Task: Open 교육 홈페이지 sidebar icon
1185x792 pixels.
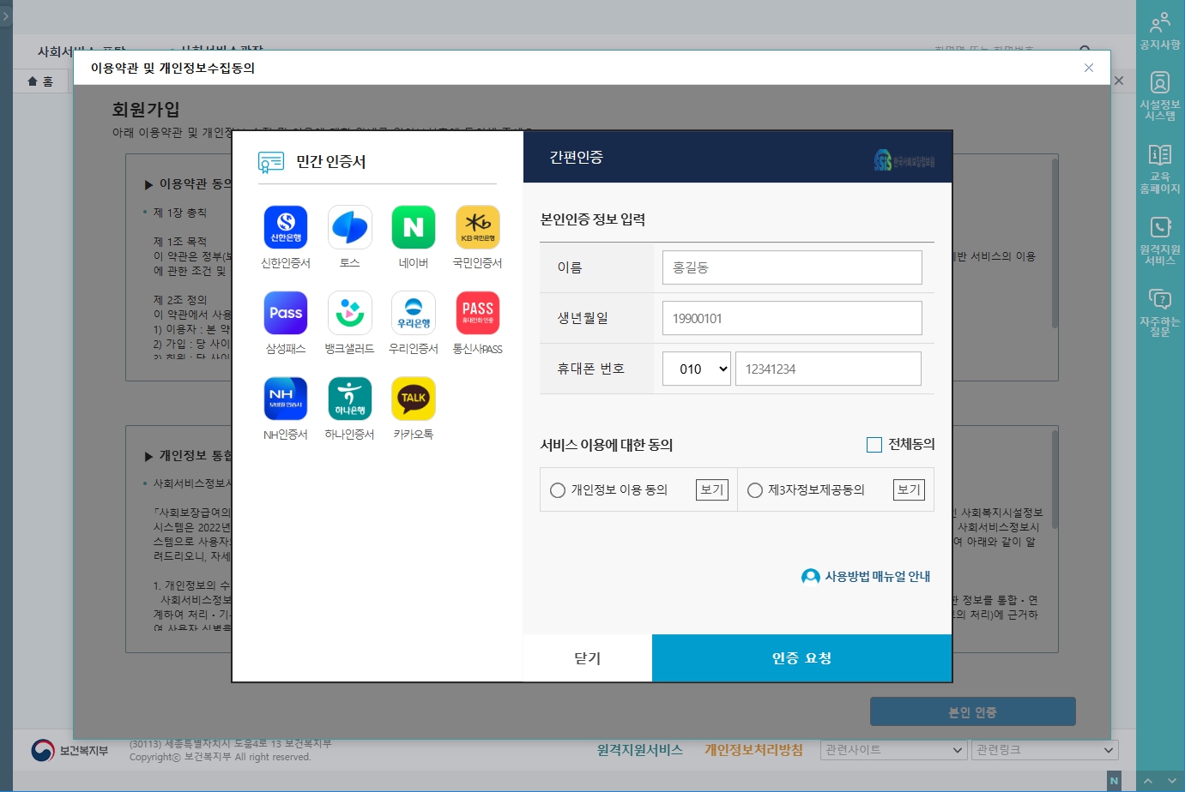Action: [x=1160, y=169]
